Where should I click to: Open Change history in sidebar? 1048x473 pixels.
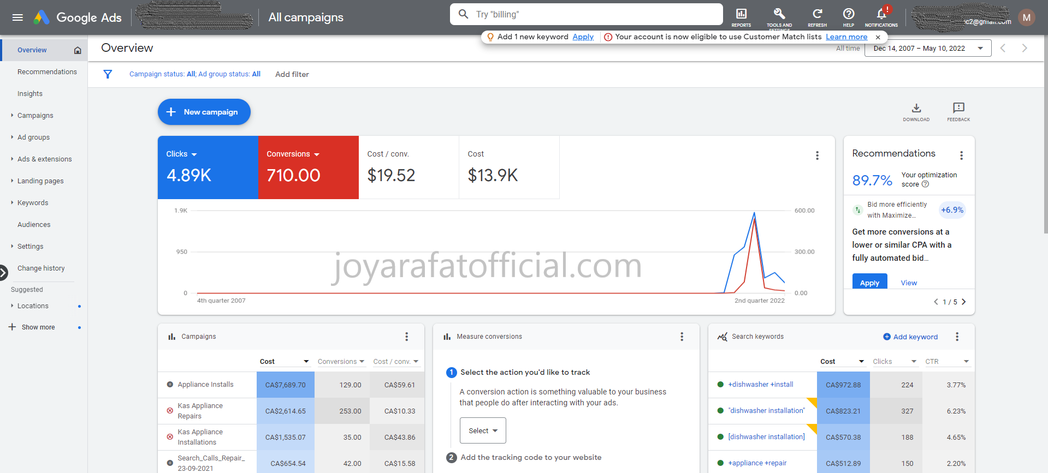coord(41,268)
